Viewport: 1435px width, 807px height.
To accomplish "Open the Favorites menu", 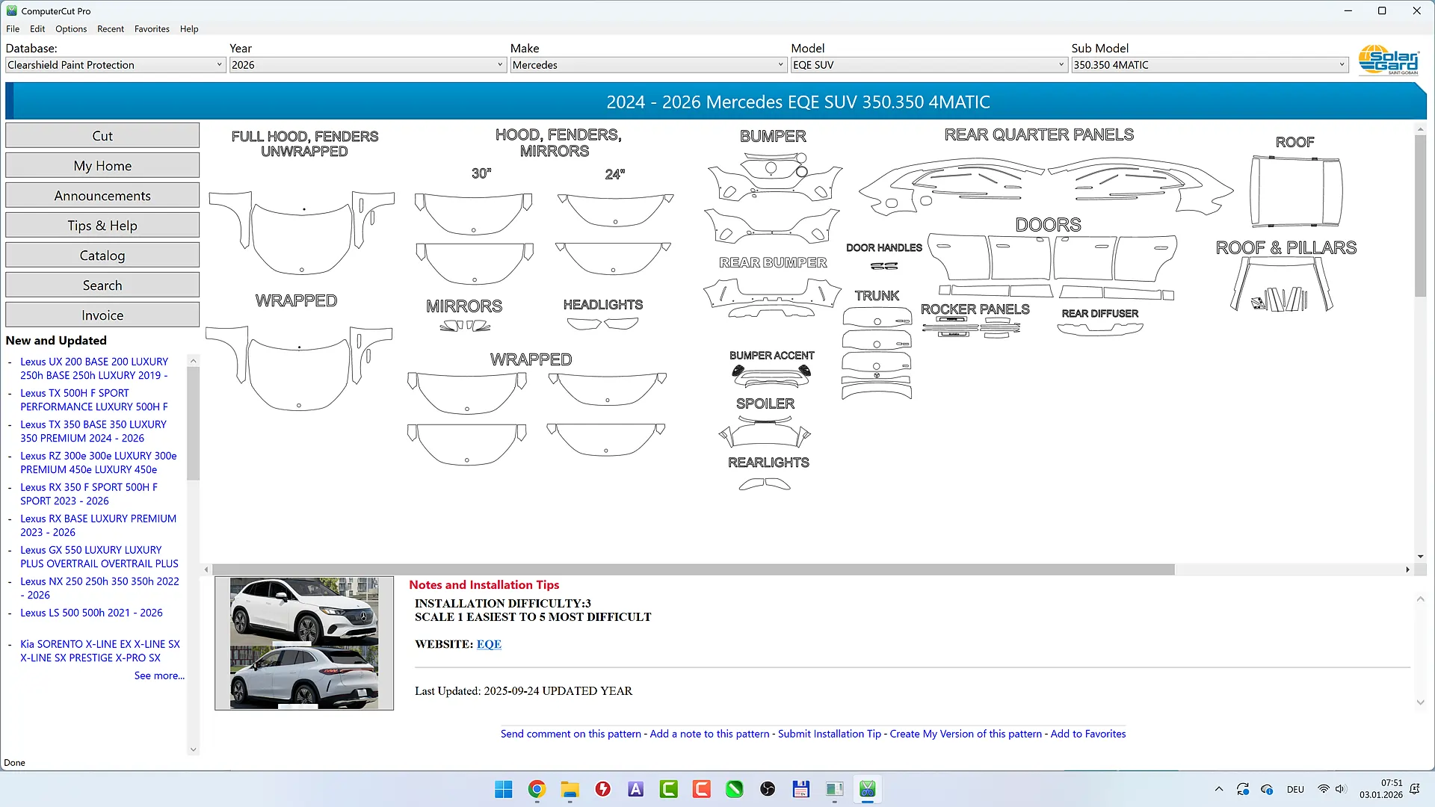I will point(152,29).
